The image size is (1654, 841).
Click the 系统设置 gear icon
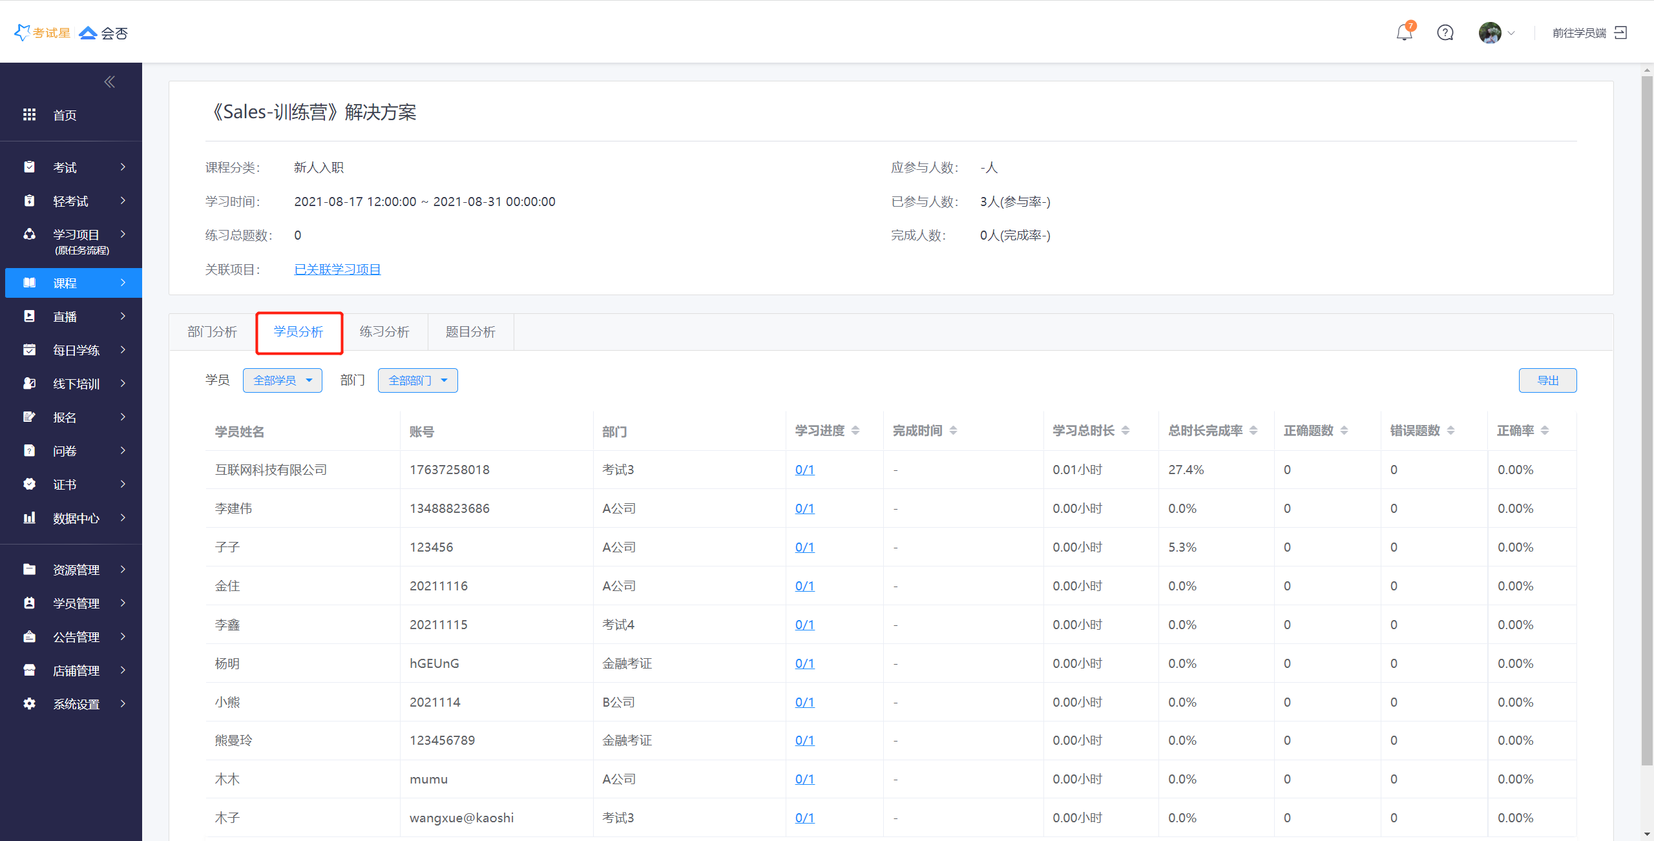pyautogui.click(x=29, y=704)
